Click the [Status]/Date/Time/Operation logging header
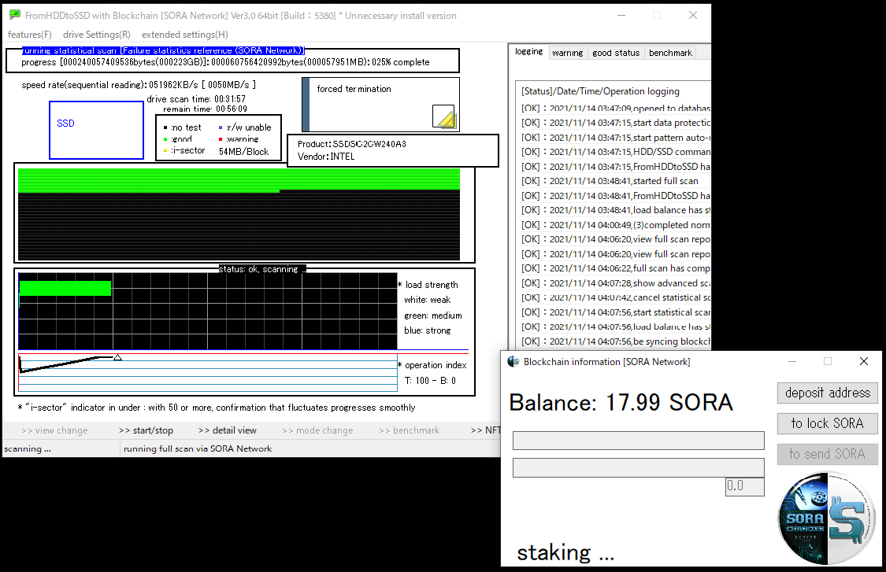The image size is (886, 572). (600, 91)
